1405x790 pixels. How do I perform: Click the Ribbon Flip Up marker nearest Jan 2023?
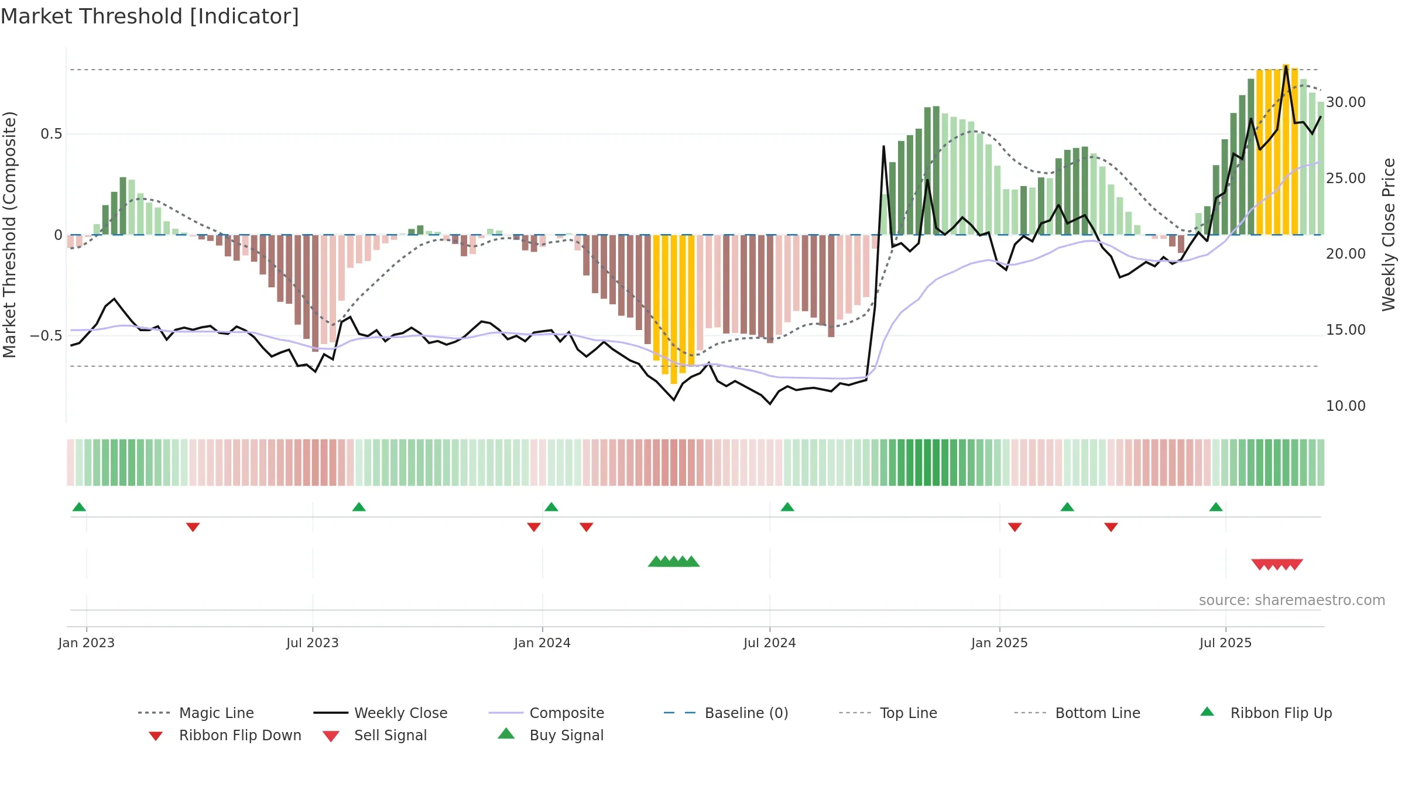79,507
